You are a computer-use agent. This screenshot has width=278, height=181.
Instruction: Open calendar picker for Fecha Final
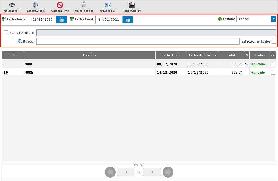point(128,20)
